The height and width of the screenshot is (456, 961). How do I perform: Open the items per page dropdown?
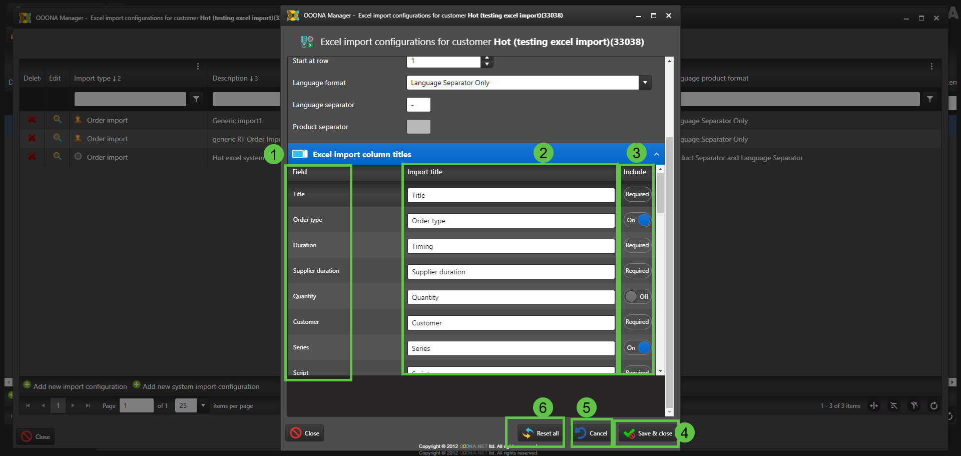(x=203, y=405)
